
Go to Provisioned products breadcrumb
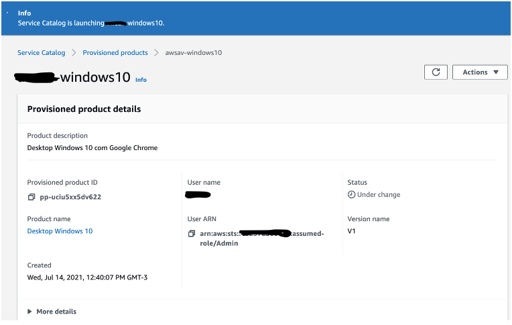(115, 52)
